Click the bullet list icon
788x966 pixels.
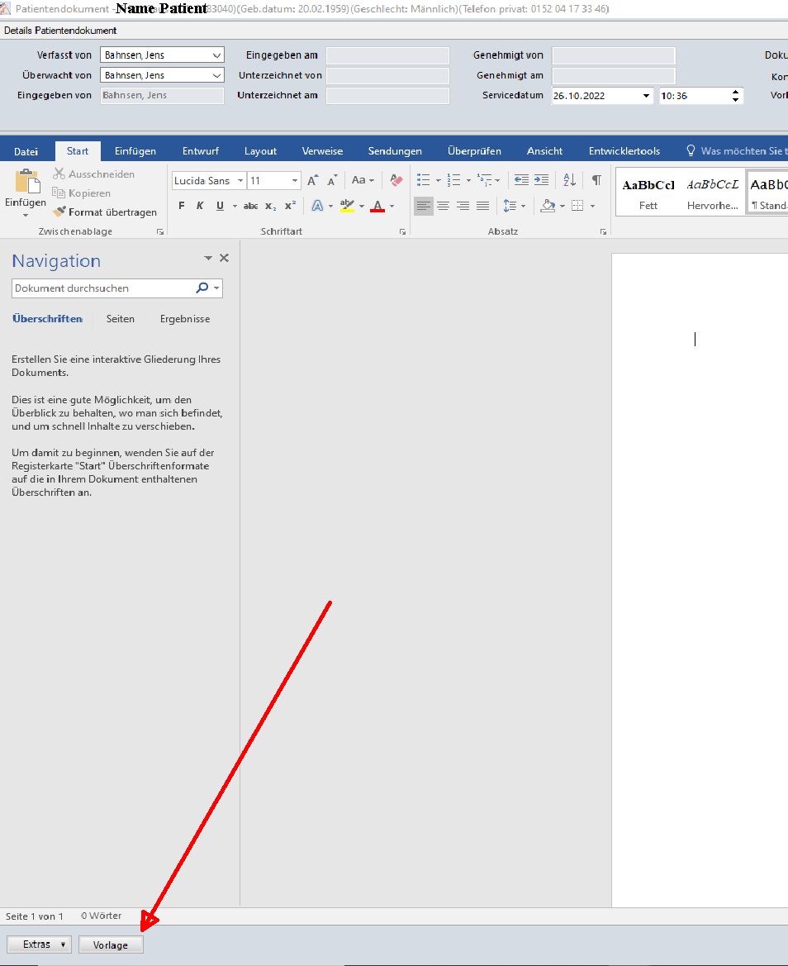coord(424,180)
